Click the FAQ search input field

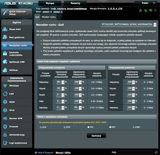point(135,152)
